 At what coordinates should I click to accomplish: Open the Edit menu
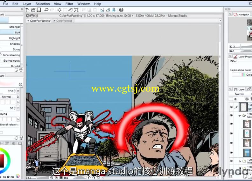(15, 4)
